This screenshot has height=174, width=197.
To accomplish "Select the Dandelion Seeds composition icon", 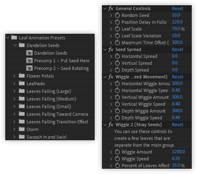I will click(29, 53).
